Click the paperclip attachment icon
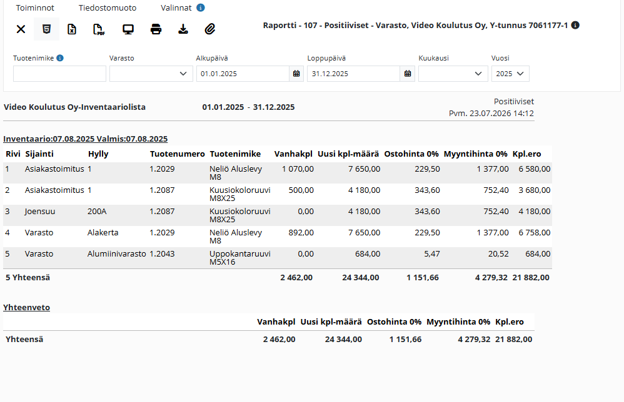The width and height of the screenshot is (624, 402). coord(210,29)
